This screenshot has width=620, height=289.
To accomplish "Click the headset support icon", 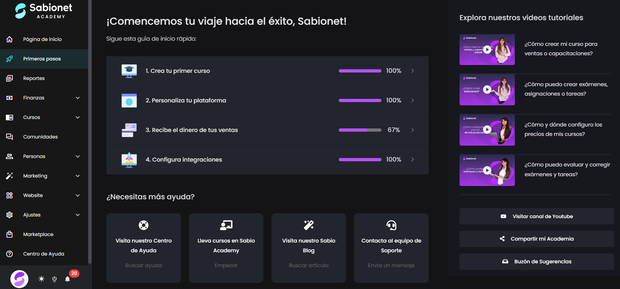I will point(391,225).
